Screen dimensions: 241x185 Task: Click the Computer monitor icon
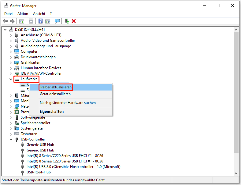pos(17,52)
